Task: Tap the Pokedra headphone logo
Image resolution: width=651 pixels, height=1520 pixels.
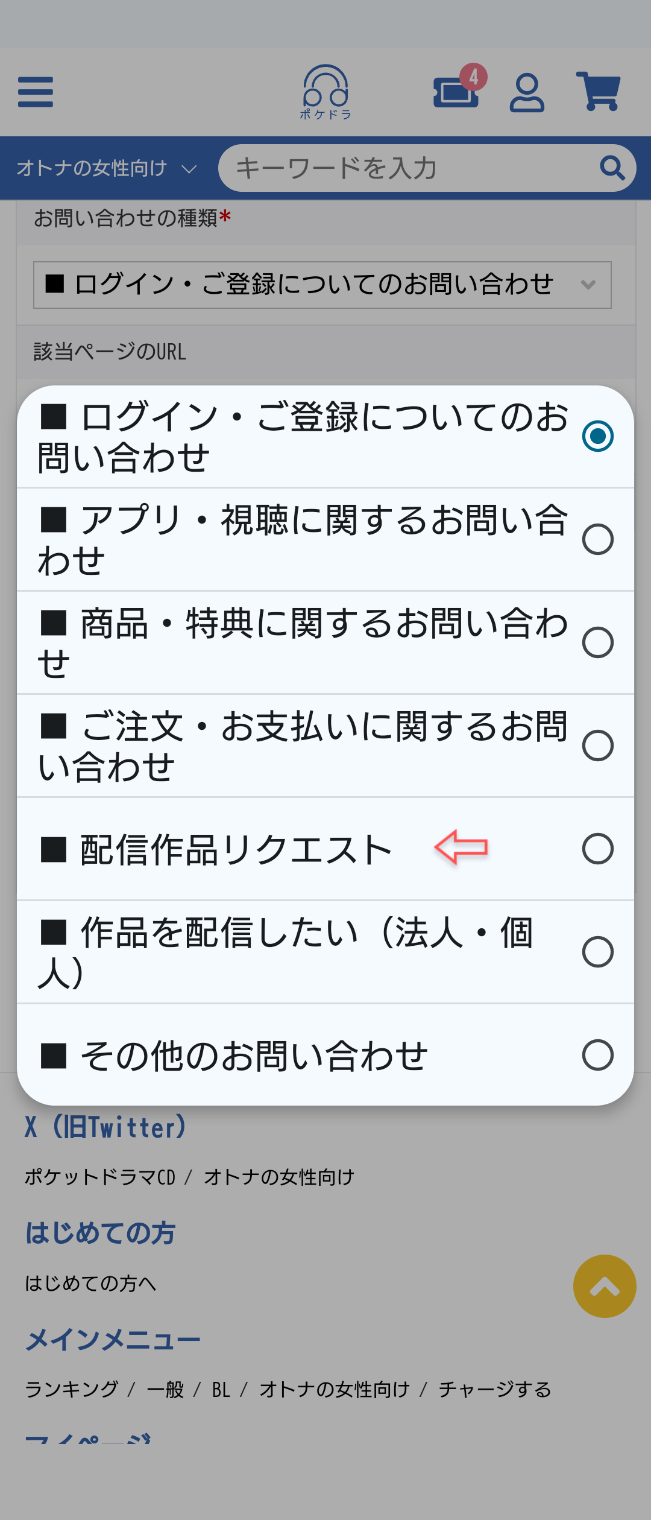Action: (325, 92)
